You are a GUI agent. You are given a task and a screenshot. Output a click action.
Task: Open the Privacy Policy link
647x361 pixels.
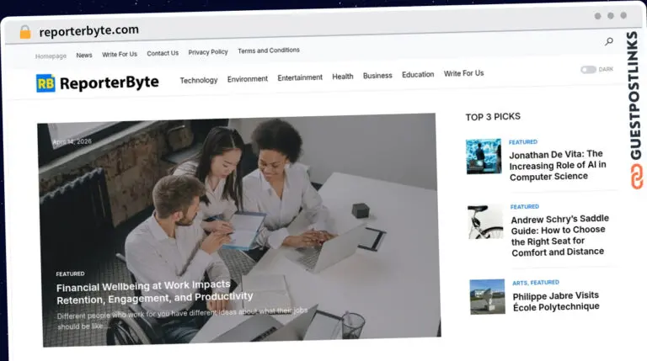click(208, 52)
